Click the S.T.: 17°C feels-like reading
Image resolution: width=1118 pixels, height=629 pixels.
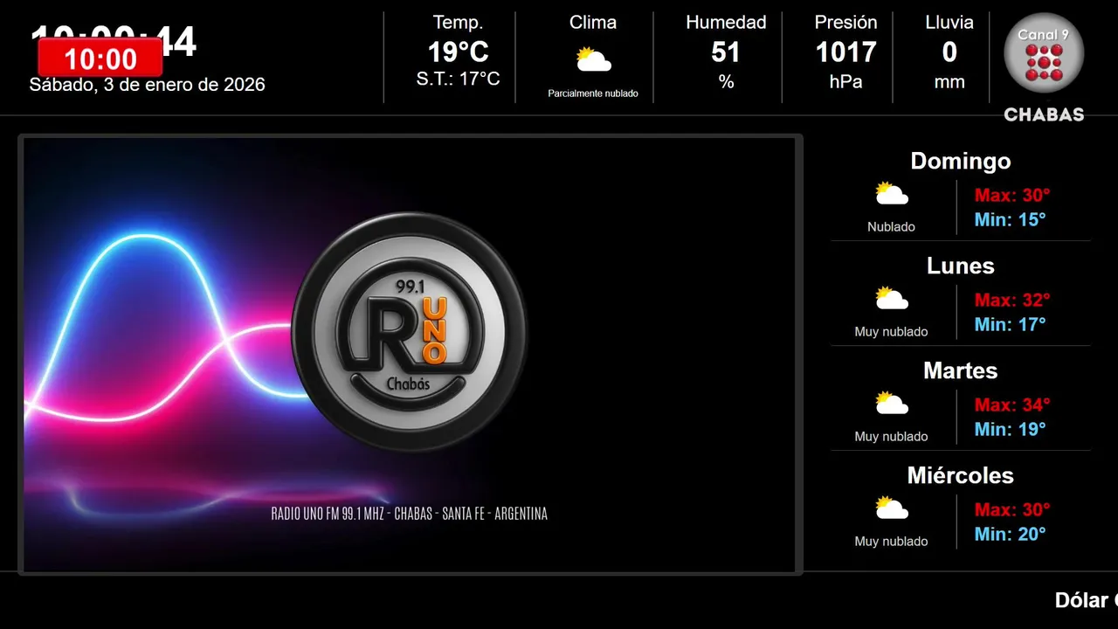(459, 79)
